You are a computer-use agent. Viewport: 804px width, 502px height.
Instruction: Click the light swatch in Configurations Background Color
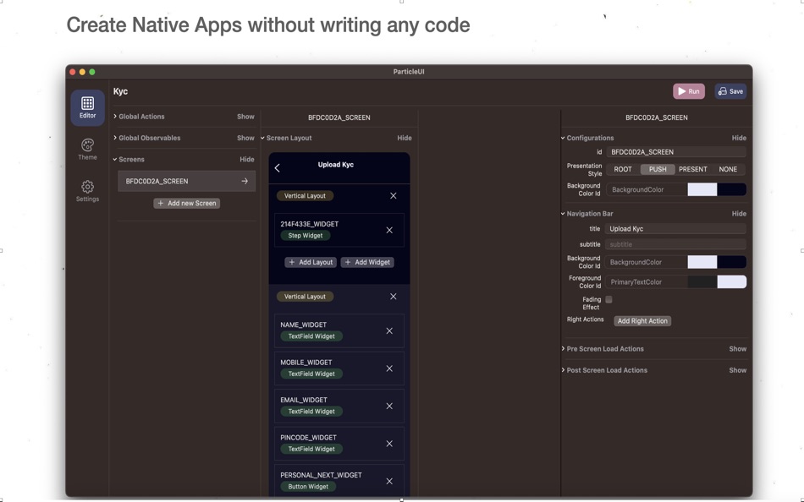tap(702, 189)
